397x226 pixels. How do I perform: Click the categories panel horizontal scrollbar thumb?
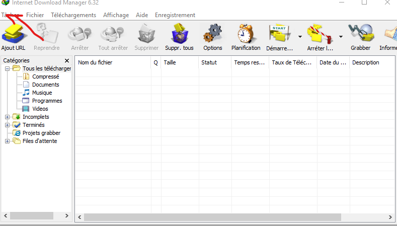tap(32, 215)
